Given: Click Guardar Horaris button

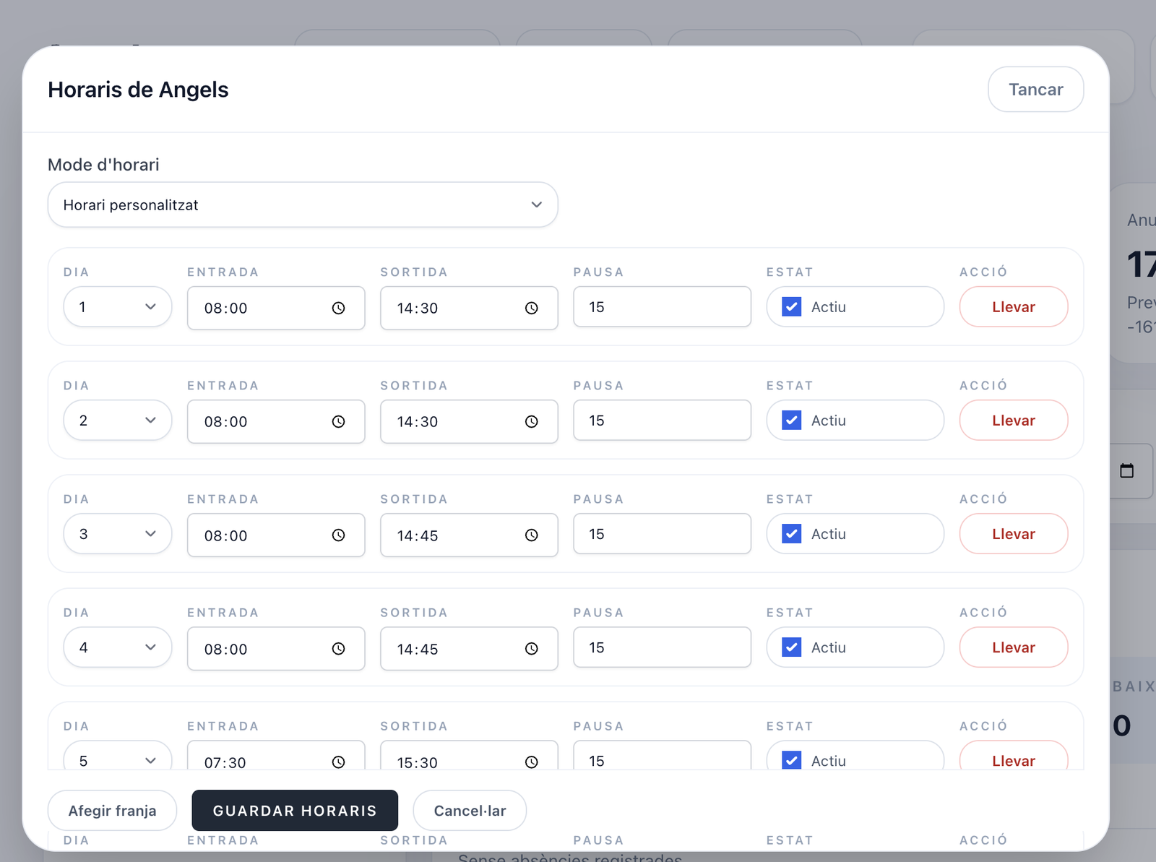Looking at the screenshot, I should pyautogui.click(x=295, y=811).
